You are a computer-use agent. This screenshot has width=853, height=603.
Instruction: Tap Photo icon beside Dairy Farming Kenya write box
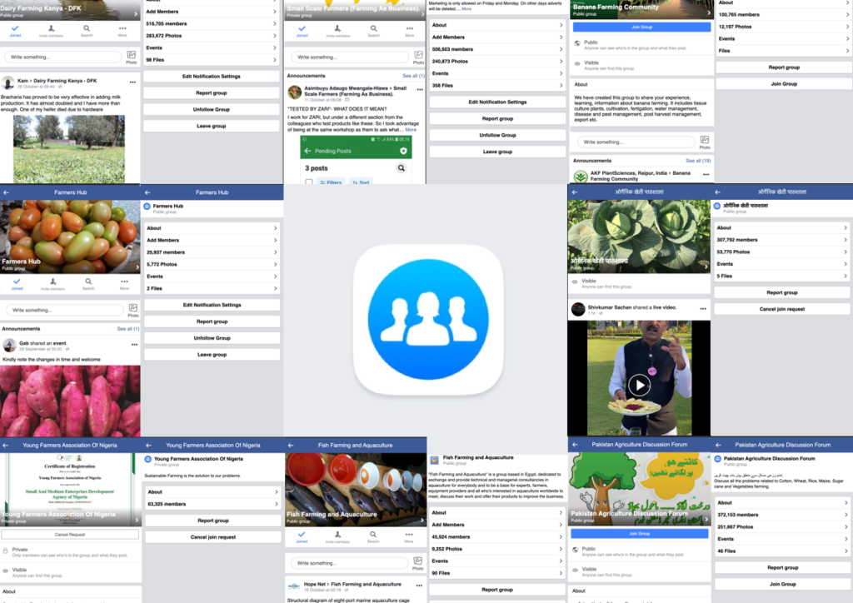click(x=132, y=57)
